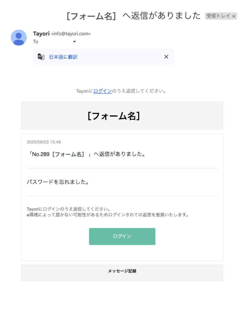Dismiss the translation bar with X
Viewport: 251px width, 325px height.
point(166,57)
